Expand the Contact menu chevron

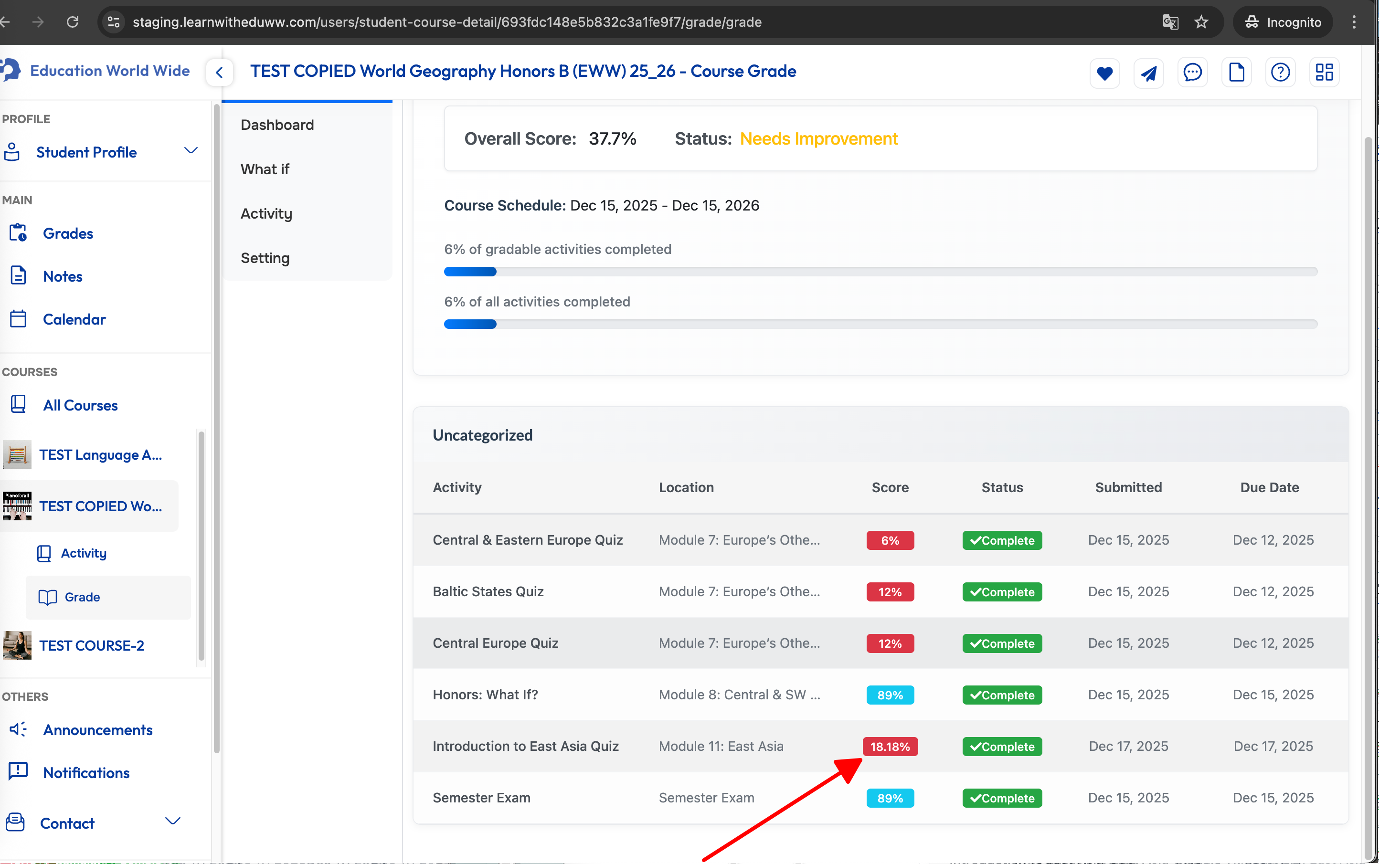click(x=172, y=822)
